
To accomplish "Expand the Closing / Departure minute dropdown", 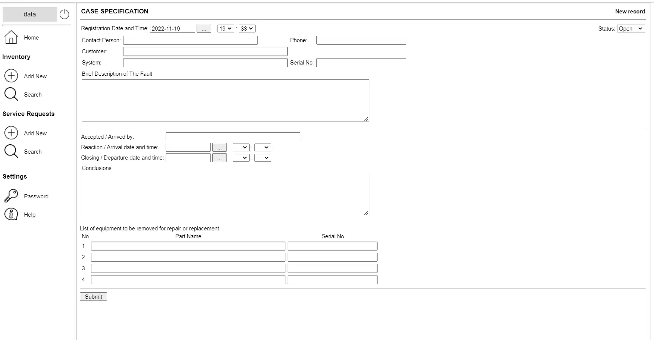I will [x=263, y=158].
